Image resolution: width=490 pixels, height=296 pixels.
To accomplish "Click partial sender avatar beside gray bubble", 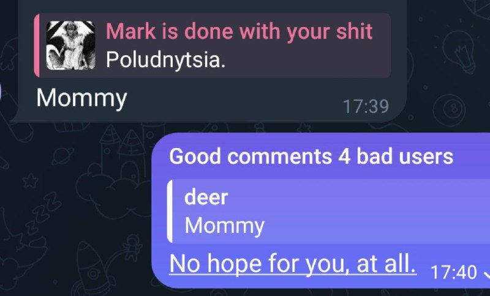I will coord(1,92).
